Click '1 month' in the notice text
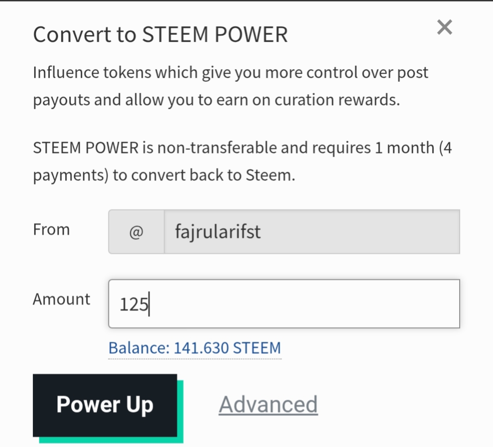Screen dimensions: 493x447 coord(404,148)
